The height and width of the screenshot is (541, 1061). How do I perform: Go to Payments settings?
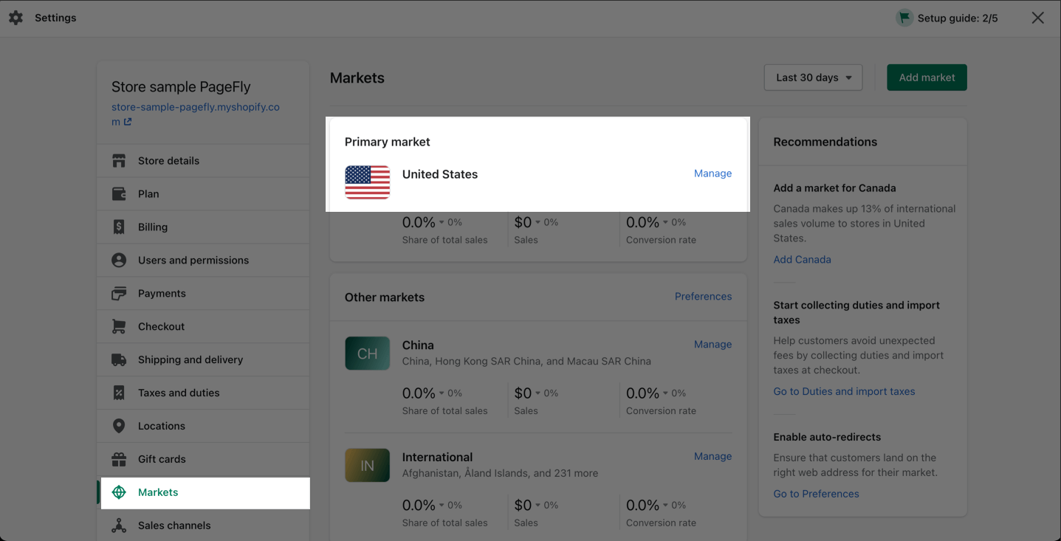coord(203,294)
